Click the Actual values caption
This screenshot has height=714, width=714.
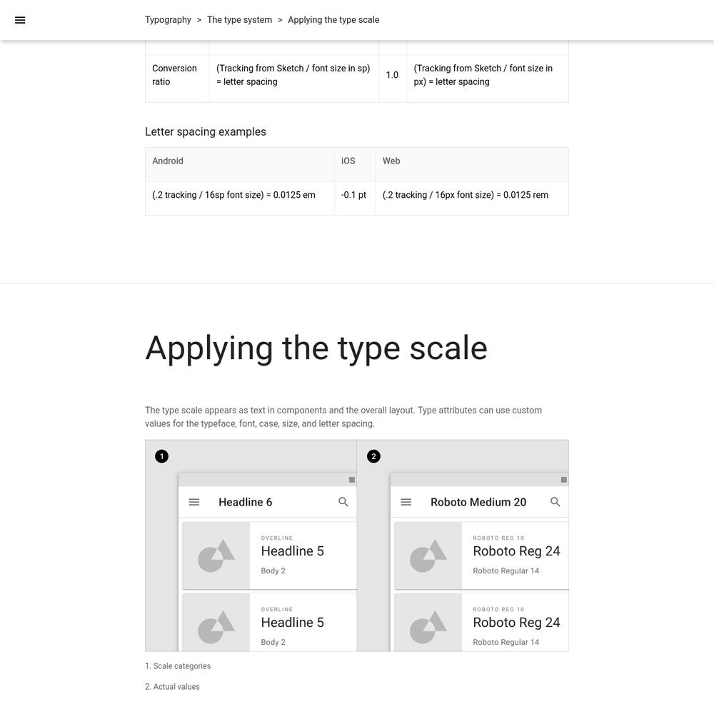[x=172, y=686]
